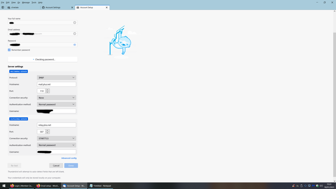The width and height of the screenshot is (336, 189).
Task: Open the taskbar clock showing 15:22
Action: pyautogui.click(x=329, y=186)
